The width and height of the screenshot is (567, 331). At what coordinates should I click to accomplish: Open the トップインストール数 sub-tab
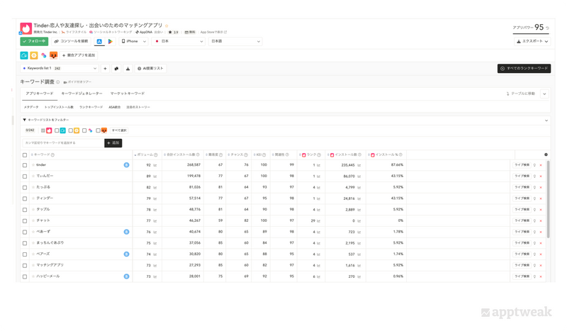tap(59, 107)
